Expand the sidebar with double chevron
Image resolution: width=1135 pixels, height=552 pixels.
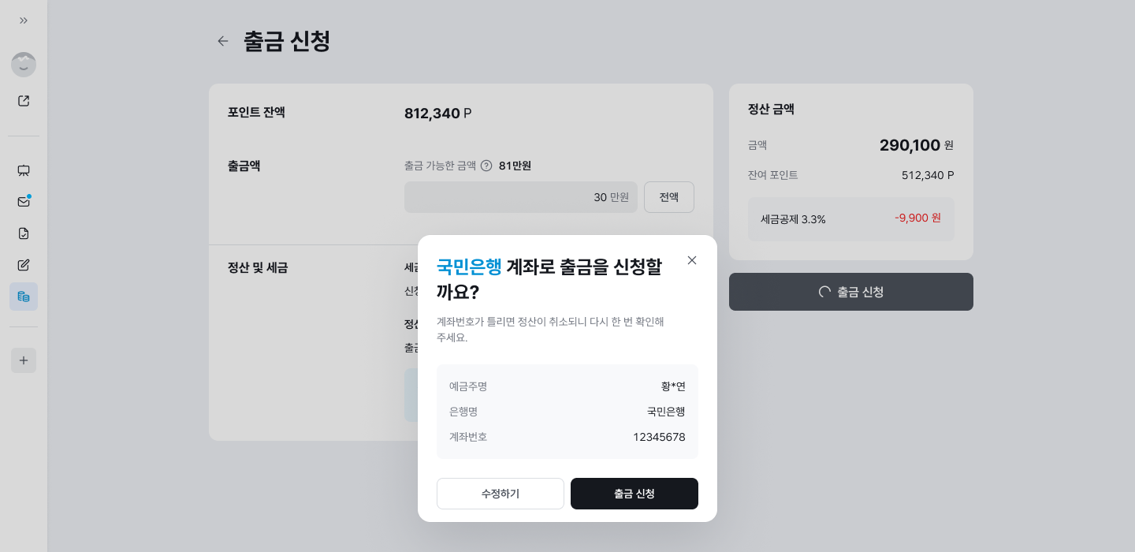click(x=24, y=21)
